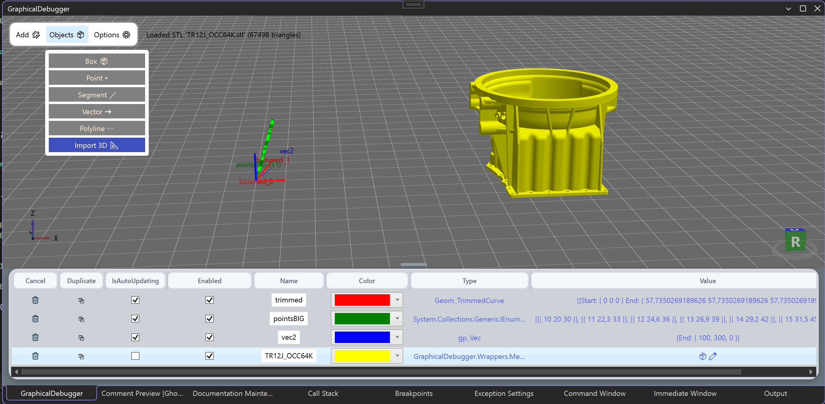The height and width of the screenshot is (404, 825).
Task: Uncheck IsAutoUpdating for pointsBIG
Action: point(135,318)
